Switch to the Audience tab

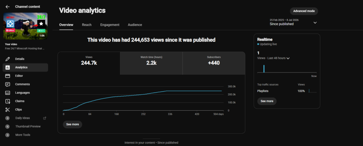pos(135,25)
